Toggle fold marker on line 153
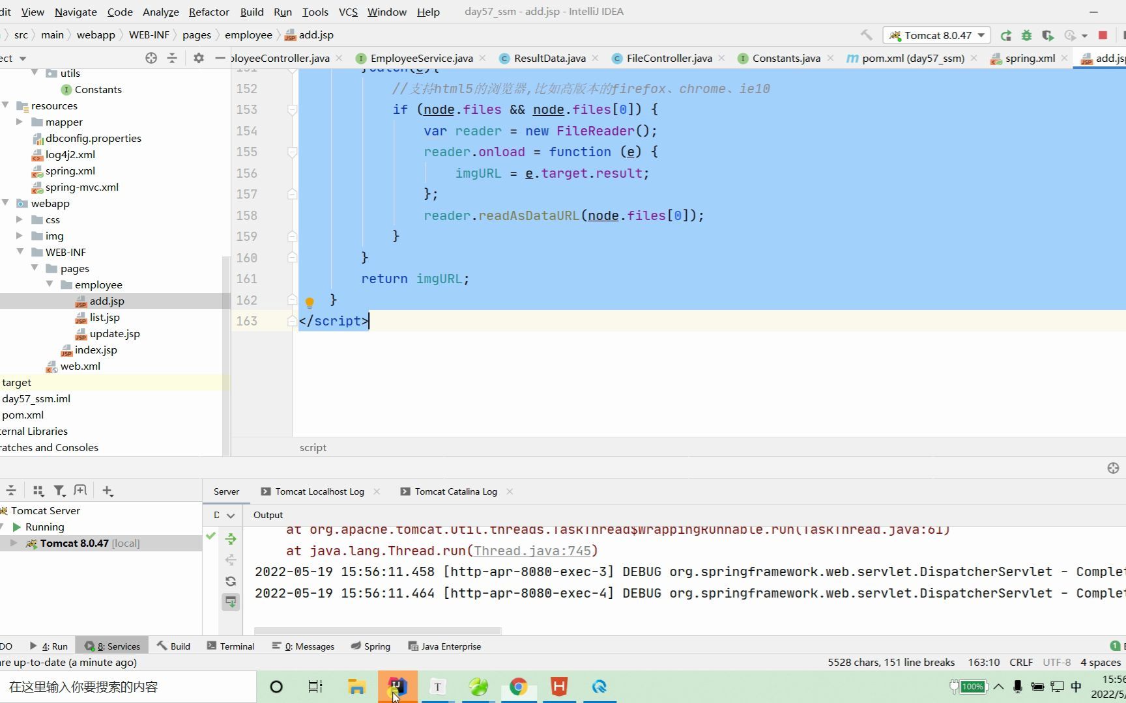The image size is (1126, 703). (292, 110)
